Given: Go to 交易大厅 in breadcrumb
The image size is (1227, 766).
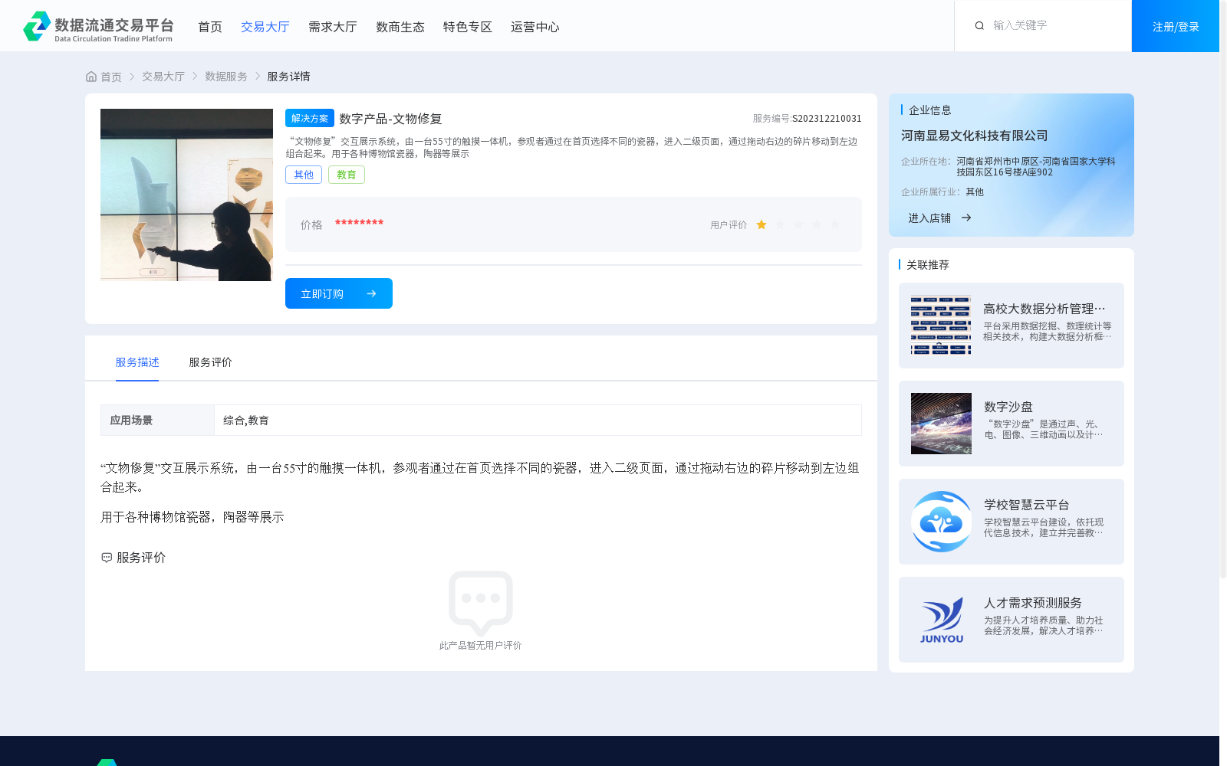Looking at the screenshot, I should pos(163,77).
